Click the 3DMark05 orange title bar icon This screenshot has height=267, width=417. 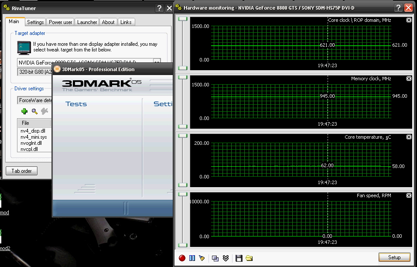pyautogui.click(x=57, y=69)
